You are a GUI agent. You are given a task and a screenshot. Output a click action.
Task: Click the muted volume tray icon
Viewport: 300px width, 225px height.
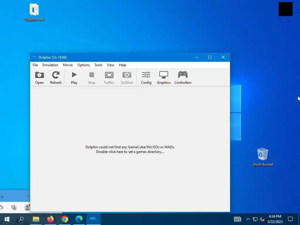pyautogui.click(x=262, y=219)
